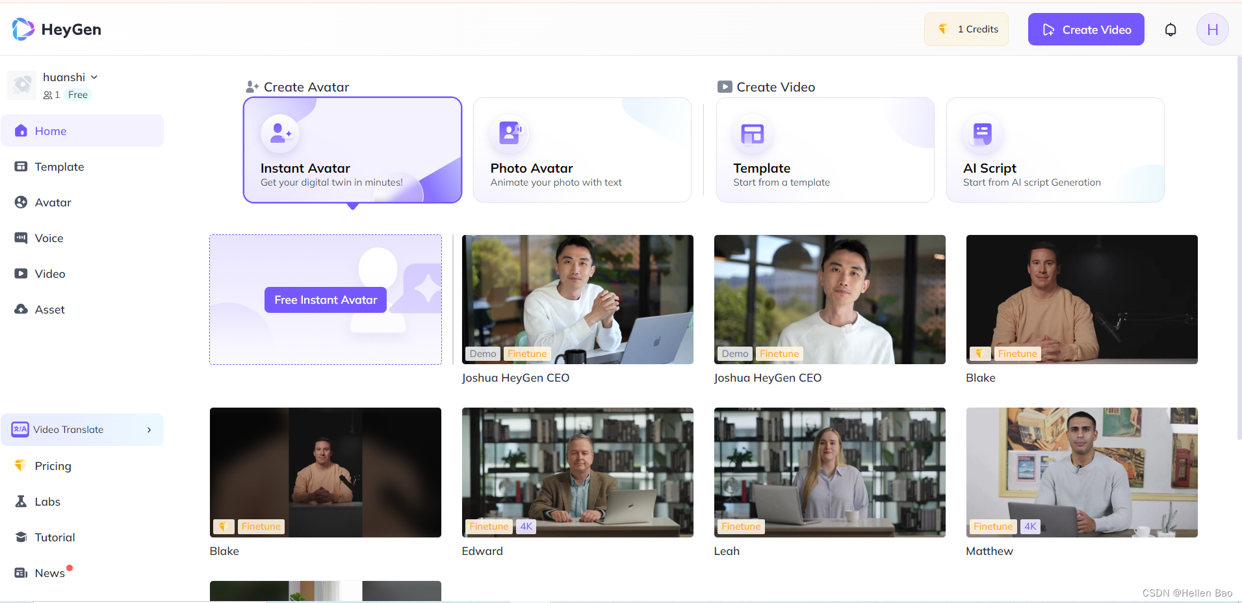Click the Photo Avatar card icon
The width and height of the screenshot is (1242, 603).
coord(510,133)
